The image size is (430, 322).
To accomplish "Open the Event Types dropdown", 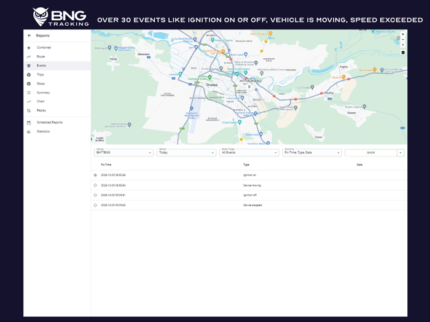I will coord(249,153).
